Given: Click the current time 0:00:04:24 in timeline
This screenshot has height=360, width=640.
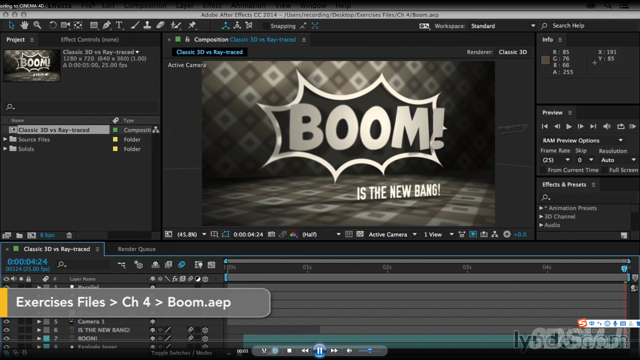Looking at the screenshot, I should pyautogui.click(x=27, y=262).
